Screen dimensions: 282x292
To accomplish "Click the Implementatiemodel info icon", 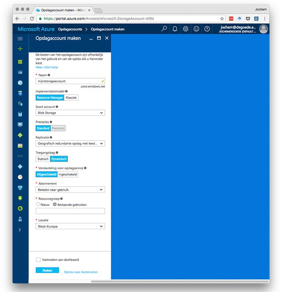I will point(66,91).
